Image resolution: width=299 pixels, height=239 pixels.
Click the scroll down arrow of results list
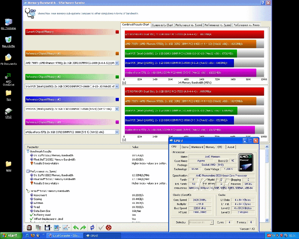[x=267, y=220]
